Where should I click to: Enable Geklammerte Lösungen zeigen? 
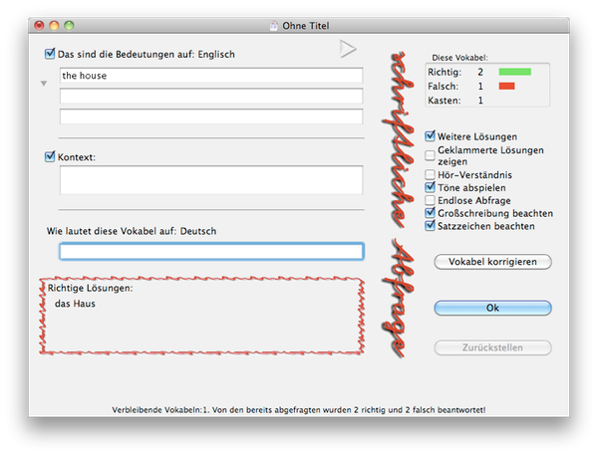point(431,155)
